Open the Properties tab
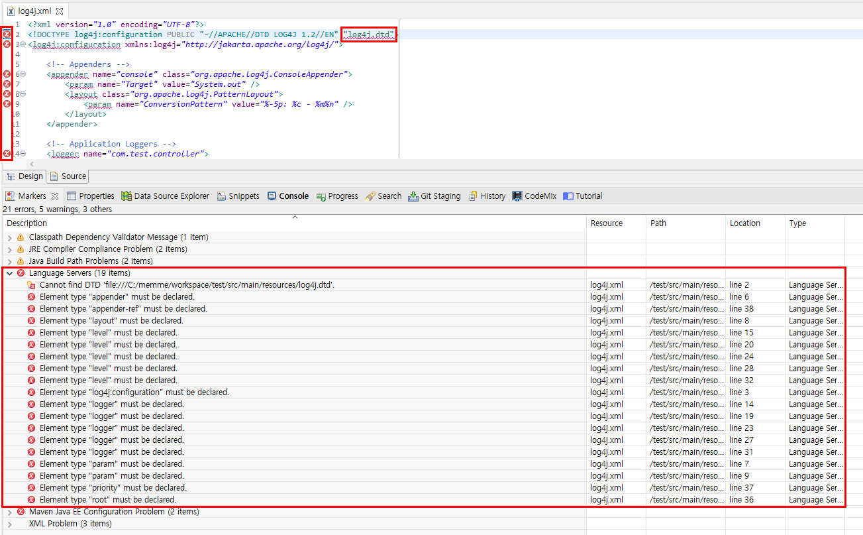863x535 pixels. click(91, 196)
